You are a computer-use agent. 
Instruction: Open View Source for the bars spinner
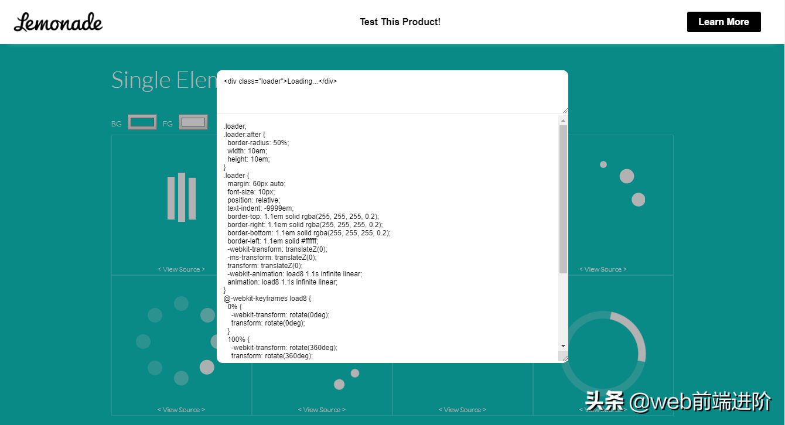click(182, 269)
